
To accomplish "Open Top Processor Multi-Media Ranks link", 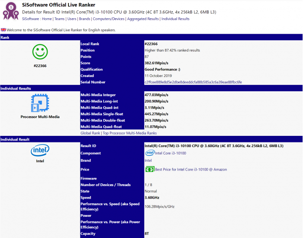I will pyautogui.click(x=129, y=133).
